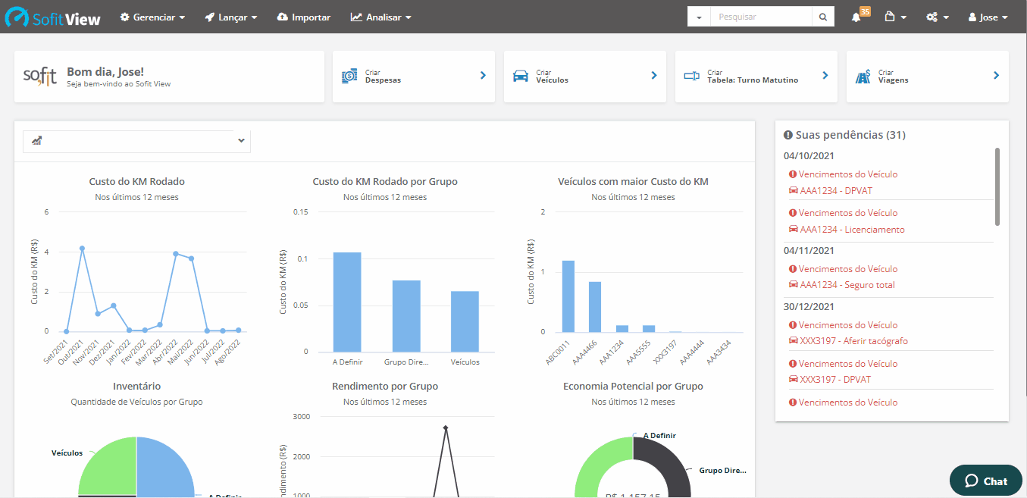Click the Tabela Turno Matutino icon
This screenshot has height=498, width=1027.
tap(691, 76)
